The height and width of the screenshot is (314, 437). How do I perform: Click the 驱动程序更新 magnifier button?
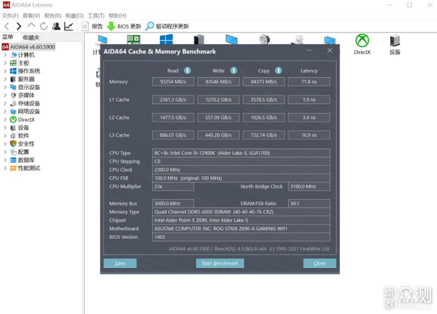coord(167,26)
